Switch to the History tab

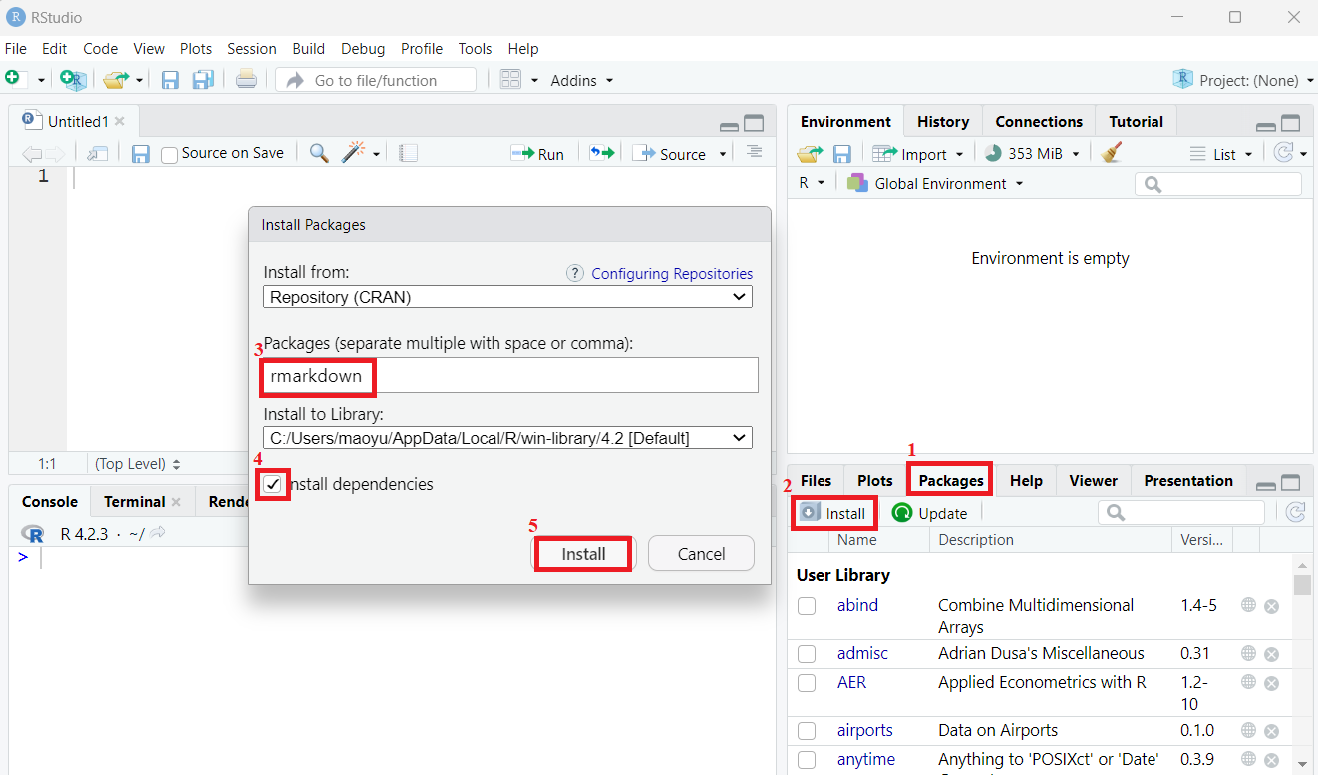pyautogui.click(x=943, y=121)
